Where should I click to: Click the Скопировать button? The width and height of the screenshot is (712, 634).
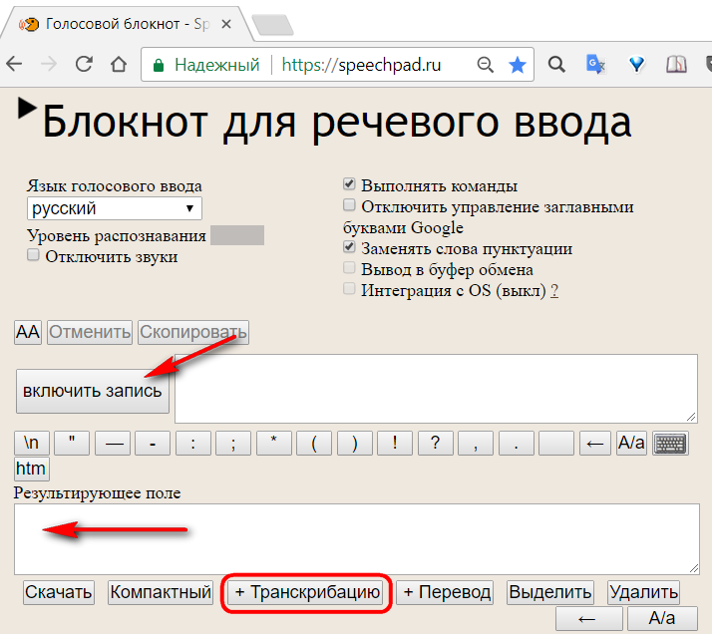coord(193,332)
